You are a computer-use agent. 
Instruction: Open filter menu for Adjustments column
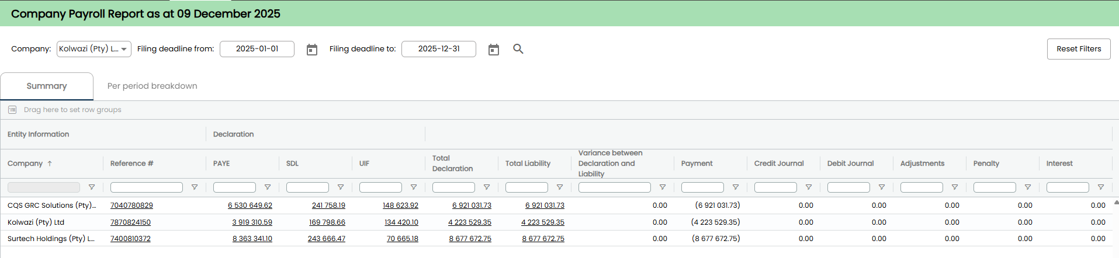(x=955, y=187)
